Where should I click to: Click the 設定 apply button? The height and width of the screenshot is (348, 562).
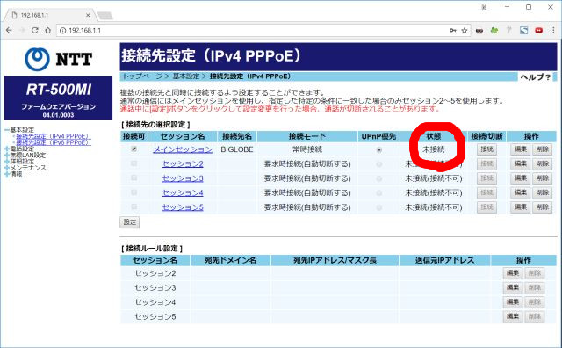129,222
